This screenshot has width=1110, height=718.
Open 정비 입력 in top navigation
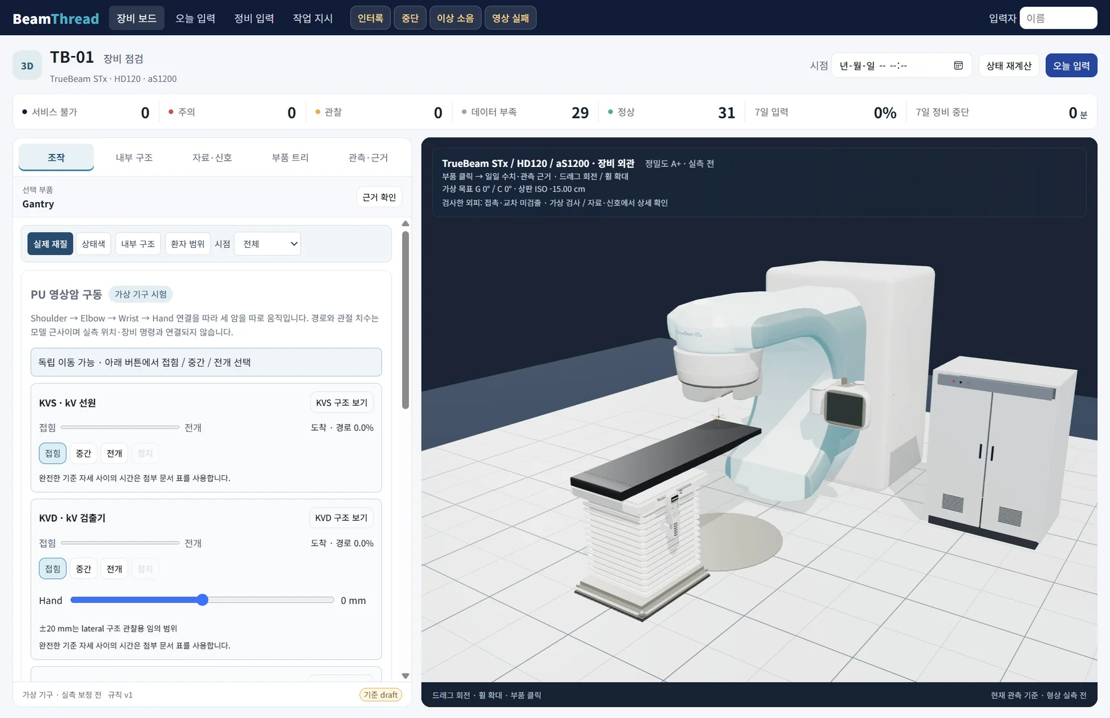pyautogui.click(x=254, y=18)
